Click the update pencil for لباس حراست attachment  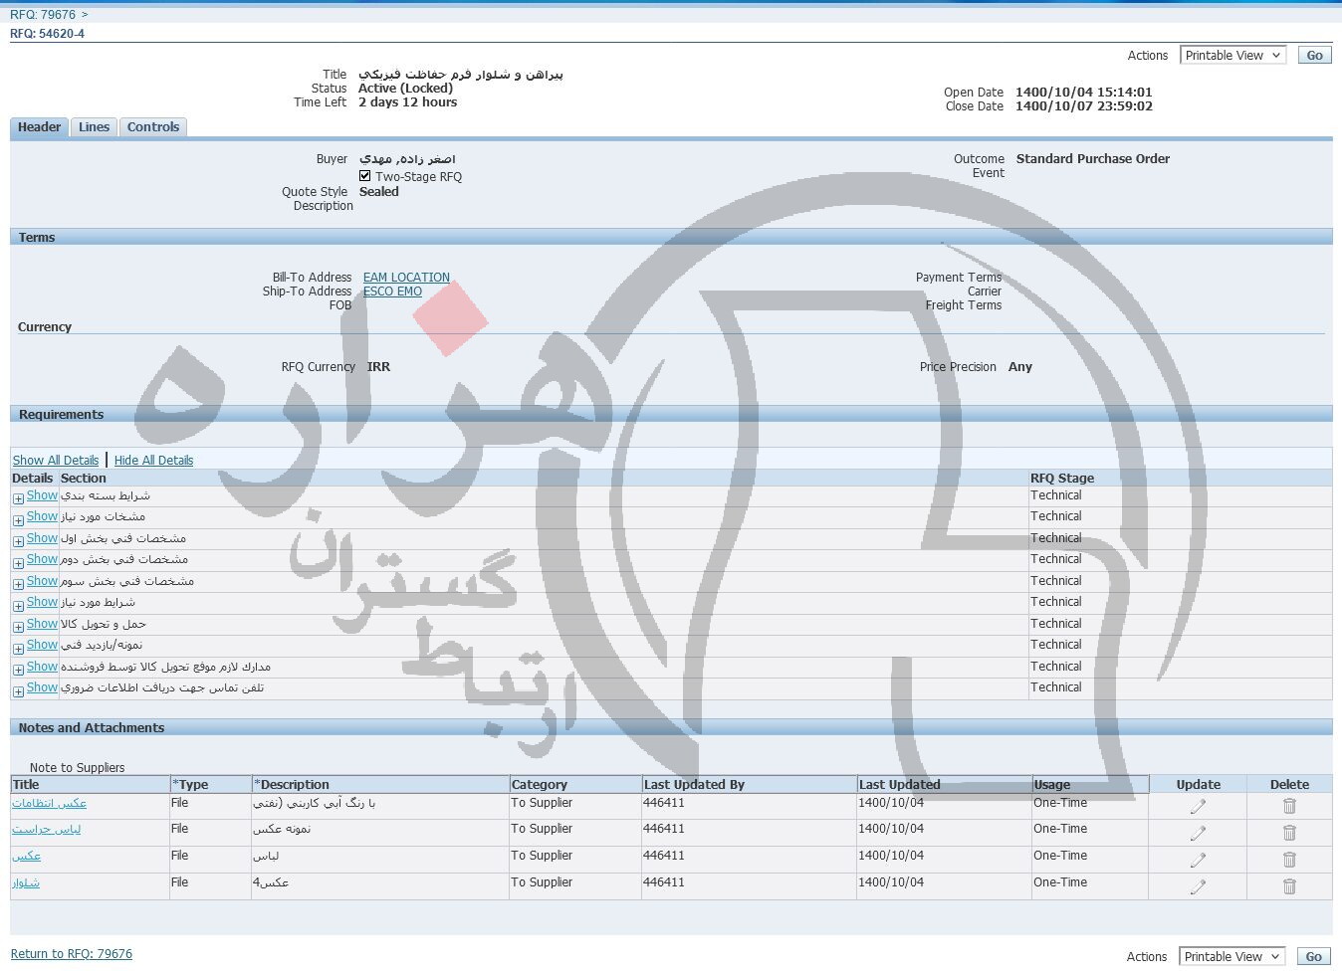(1198, 833)
